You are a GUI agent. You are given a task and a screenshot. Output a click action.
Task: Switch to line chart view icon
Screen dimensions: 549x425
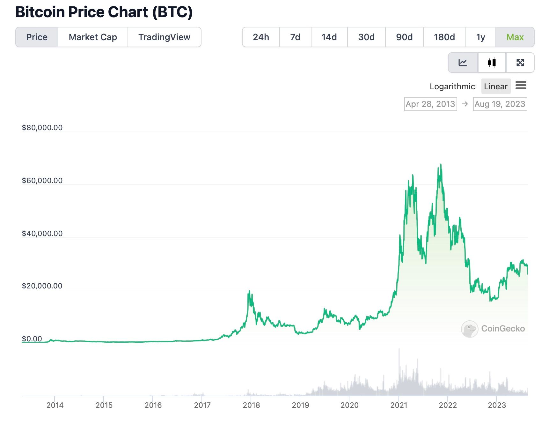pyautogui.click(x=463, y=63)
